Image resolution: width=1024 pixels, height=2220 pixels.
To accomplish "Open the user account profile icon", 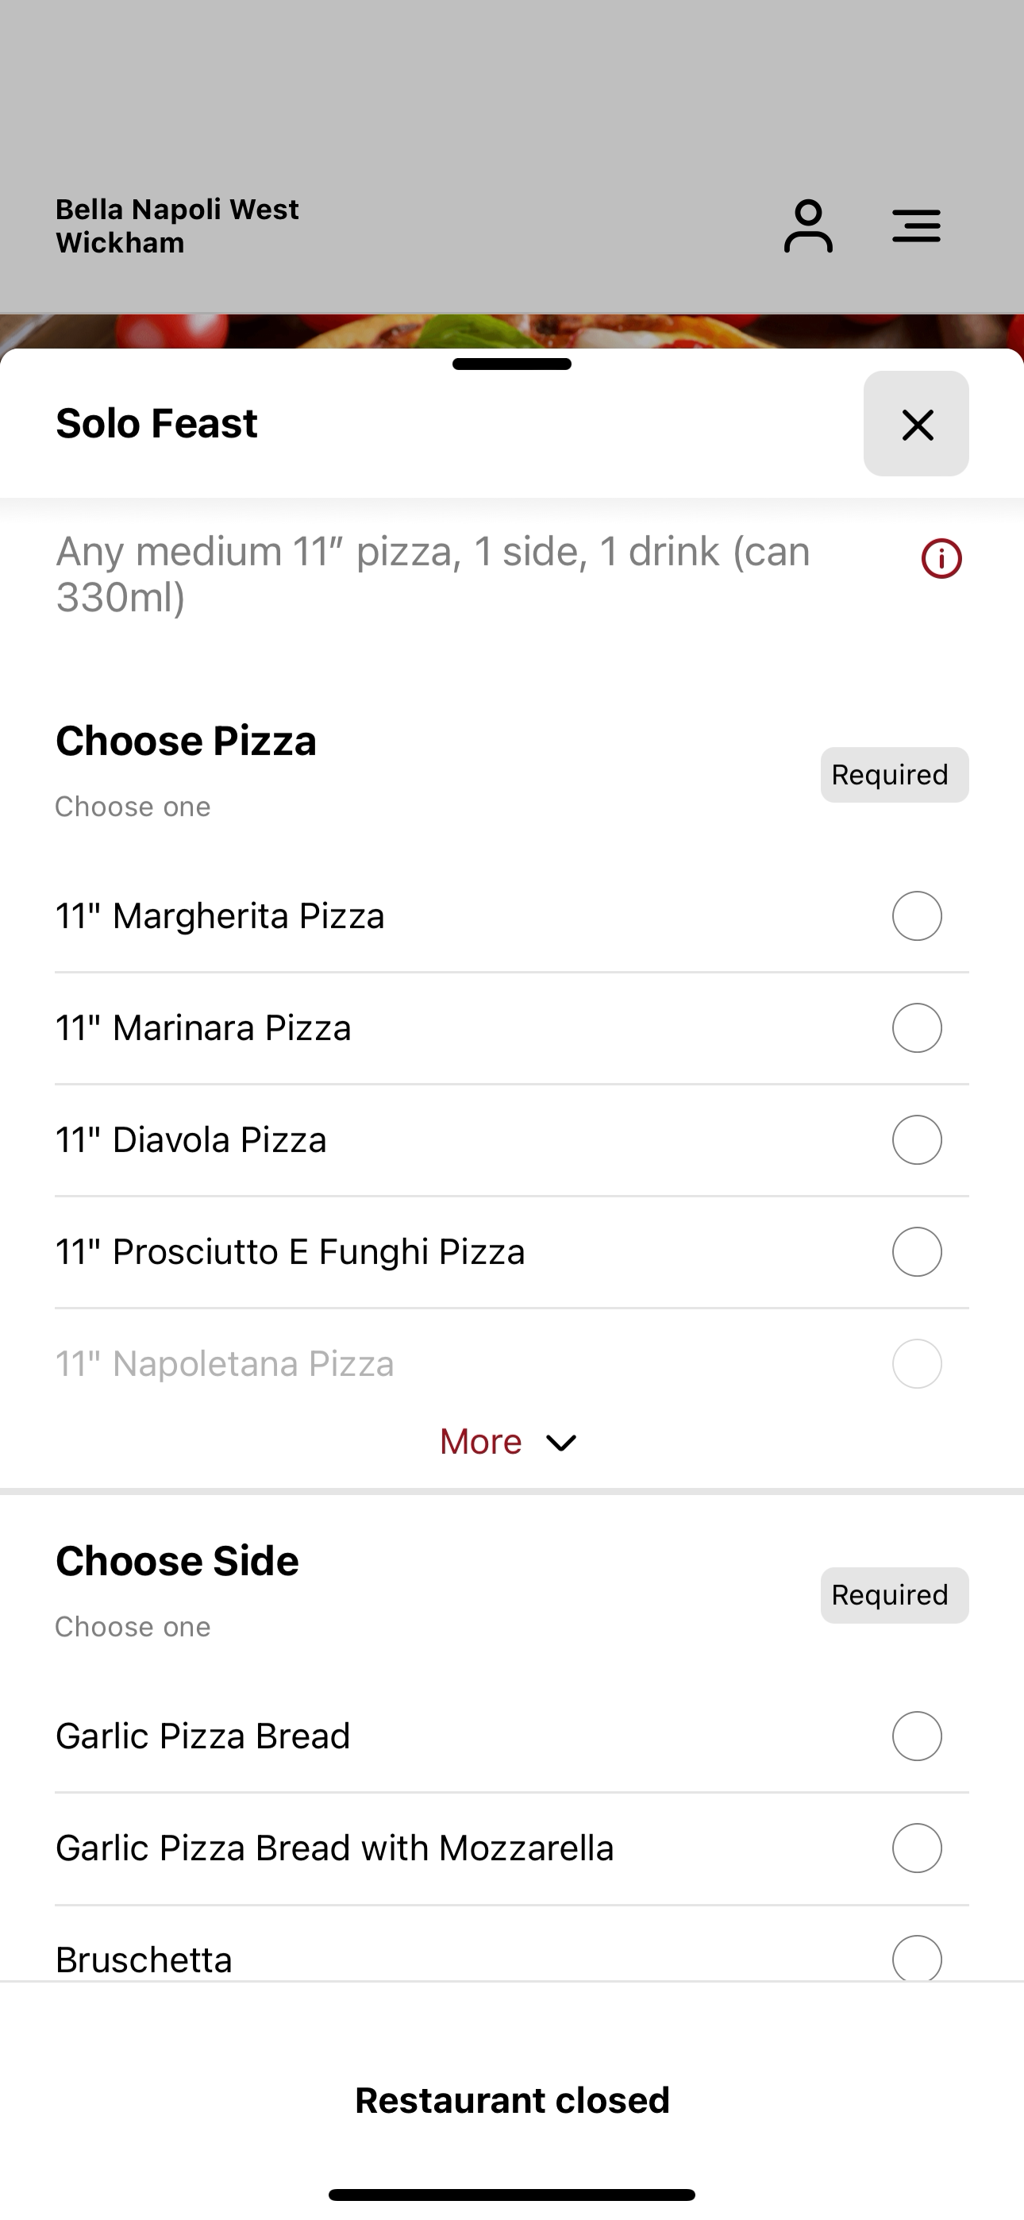I will 807,225.
